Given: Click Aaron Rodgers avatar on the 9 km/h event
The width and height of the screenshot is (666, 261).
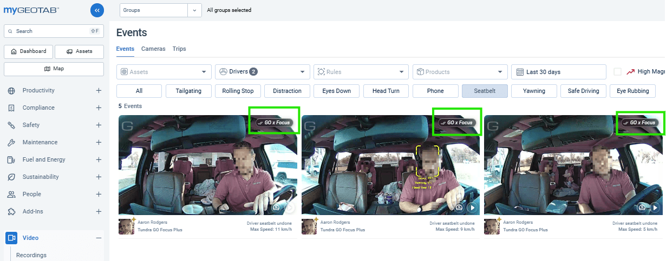Looking at the screenshot, I should click(309, 226).
